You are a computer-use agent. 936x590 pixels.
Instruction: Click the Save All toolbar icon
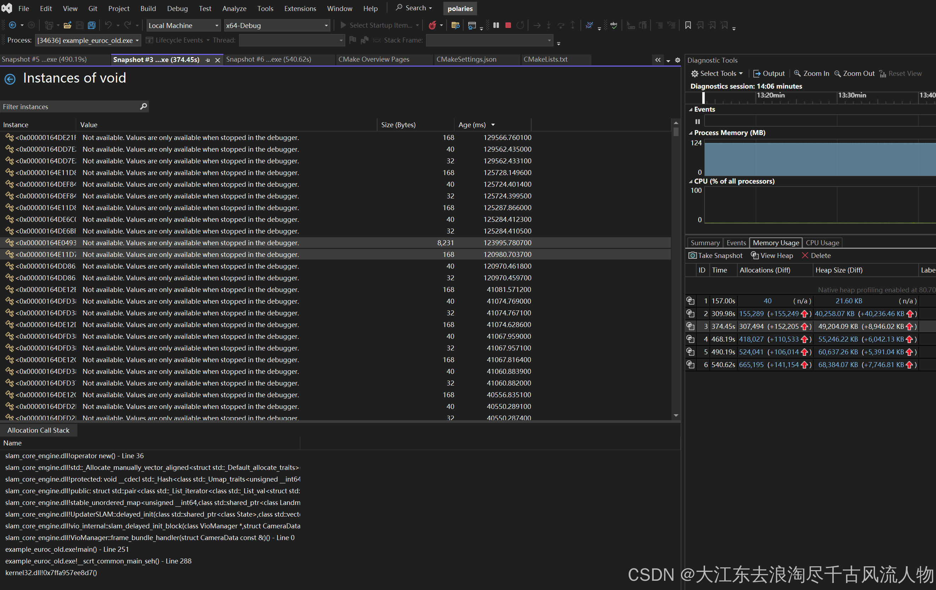[x=91, y=25]
